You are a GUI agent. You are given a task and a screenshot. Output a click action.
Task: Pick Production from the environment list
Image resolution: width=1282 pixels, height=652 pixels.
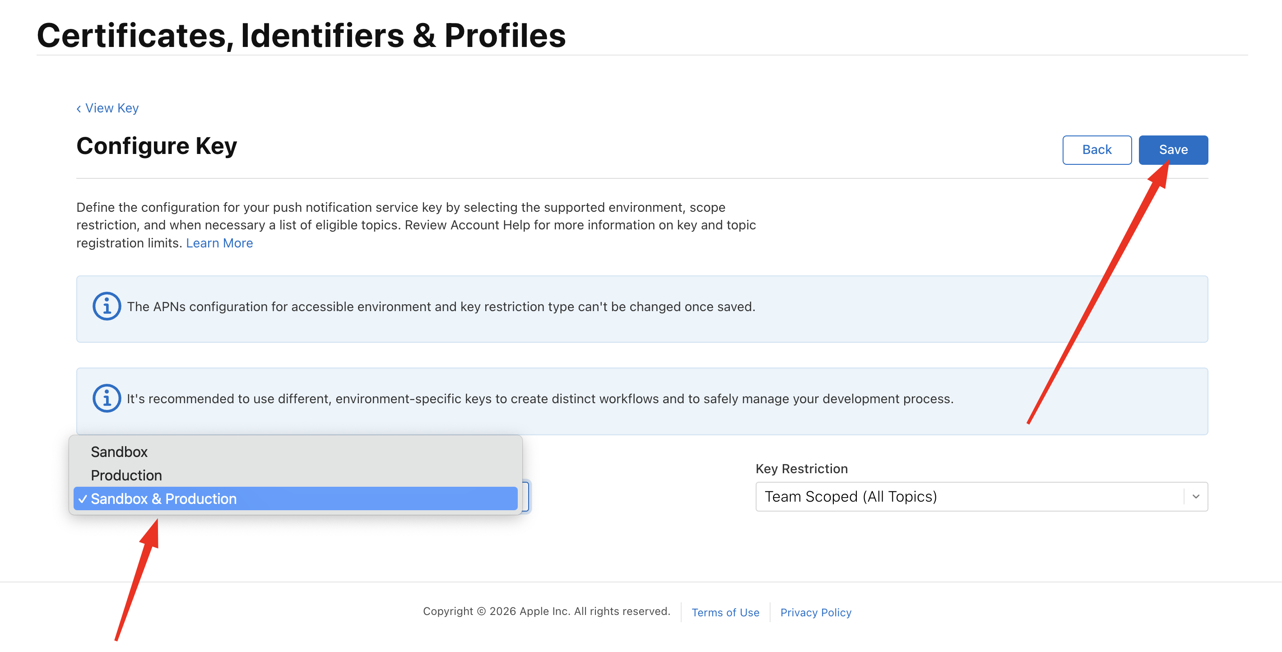[x=126, y=475]
